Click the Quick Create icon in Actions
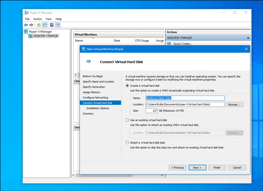The image size is (263, 191). 169,44
